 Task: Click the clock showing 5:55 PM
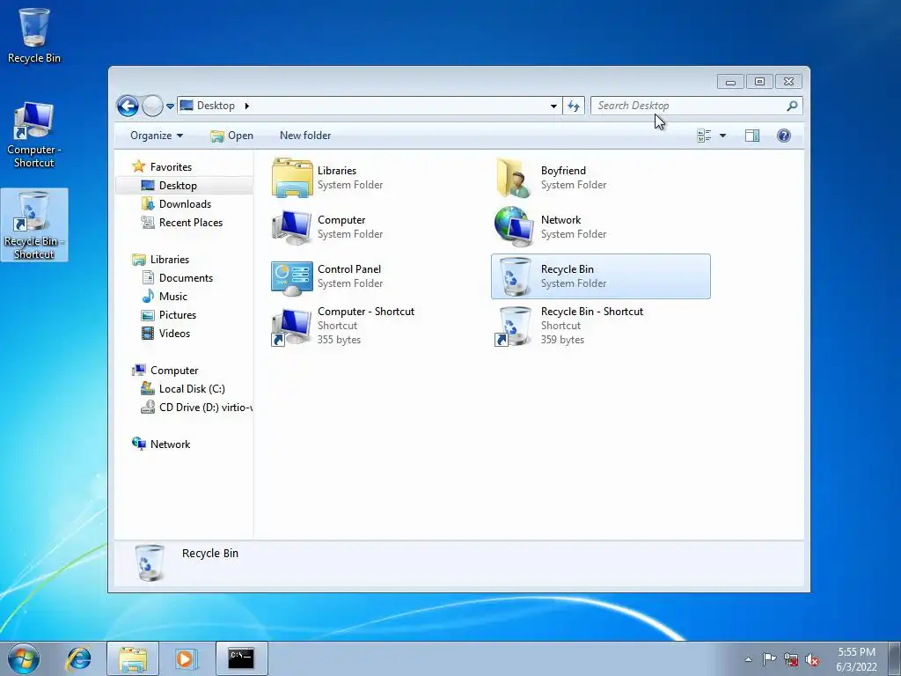[x=856, y=652]
